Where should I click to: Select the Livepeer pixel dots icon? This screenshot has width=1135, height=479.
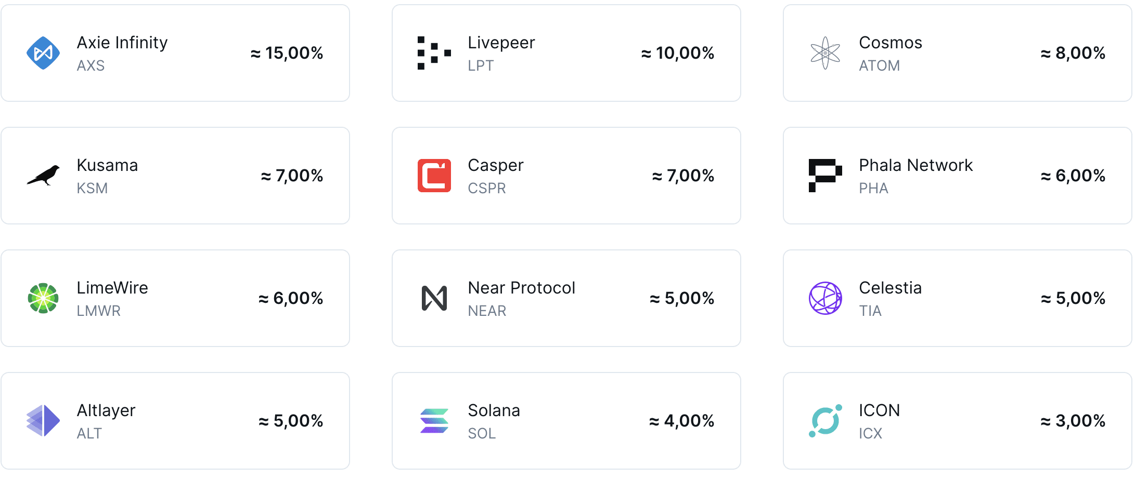[434, 53]
